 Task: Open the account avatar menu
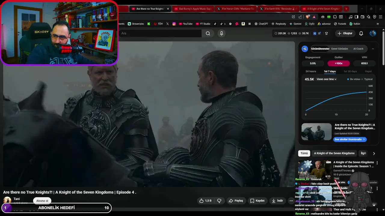[373, 33]
